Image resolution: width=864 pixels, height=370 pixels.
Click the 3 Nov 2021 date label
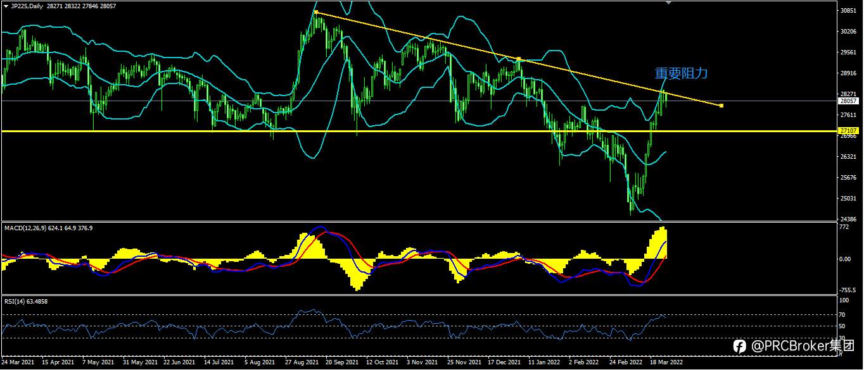(422, 363)
